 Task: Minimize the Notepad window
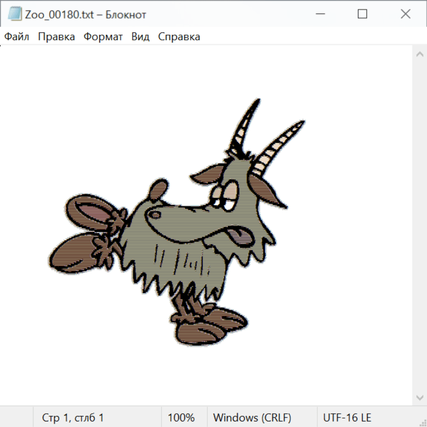(x=319, y=14)
